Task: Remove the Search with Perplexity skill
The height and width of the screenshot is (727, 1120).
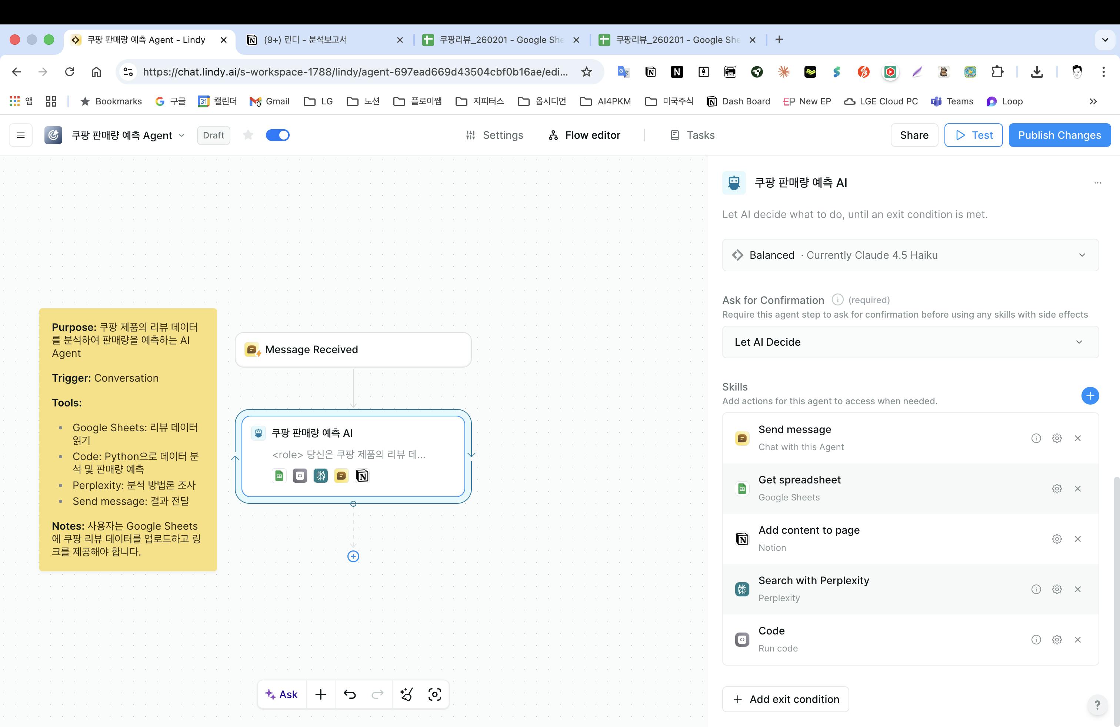Action: pyautogui.click(x=1078, y=589)
